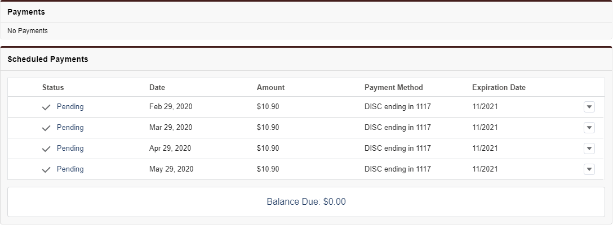613x225 pixels.
Task: Open the Pending link for Feb 29 payment
Action: (70, 107)
